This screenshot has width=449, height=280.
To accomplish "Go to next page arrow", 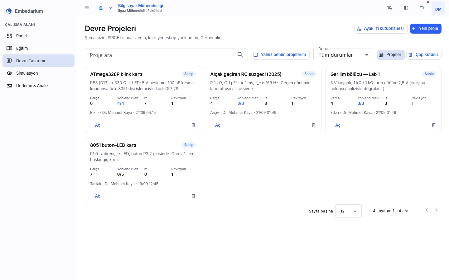I will [437, 210].
